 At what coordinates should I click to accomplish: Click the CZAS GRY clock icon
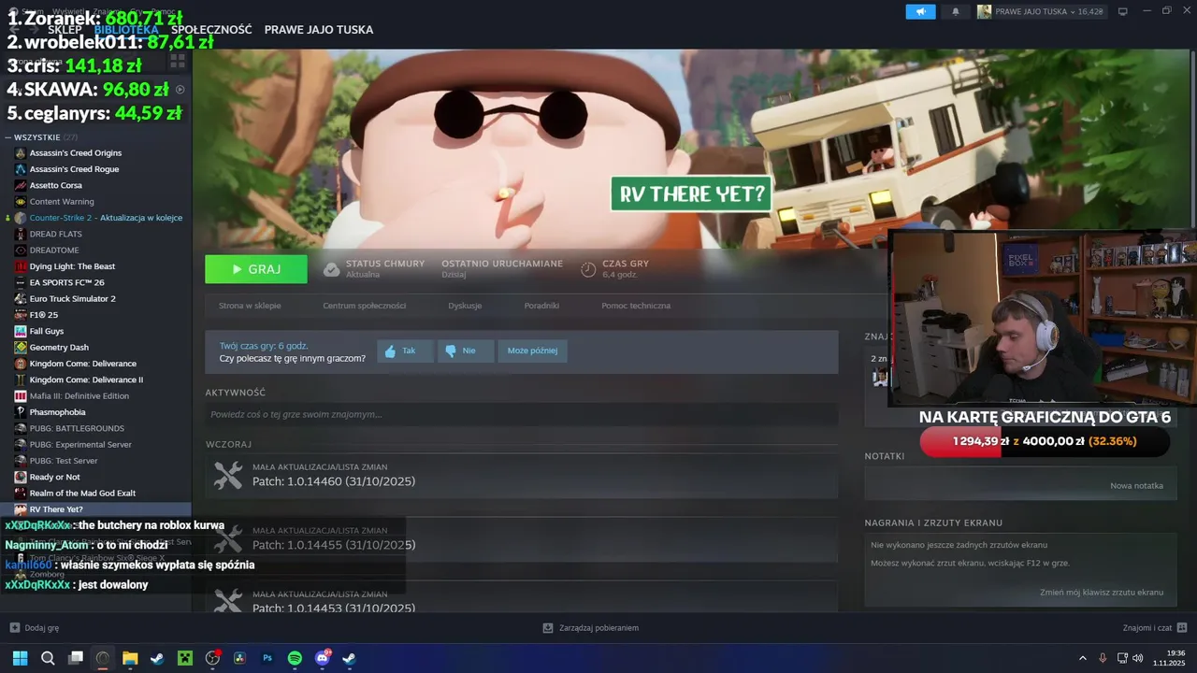588,269
